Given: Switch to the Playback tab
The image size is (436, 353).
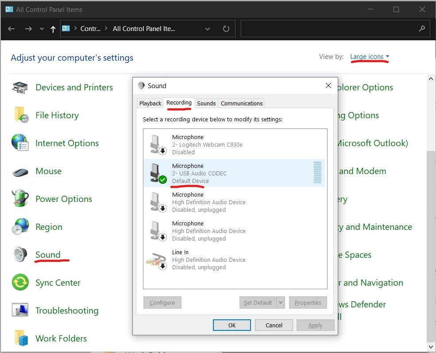Looking at the screenshot, I should point(150,103).
